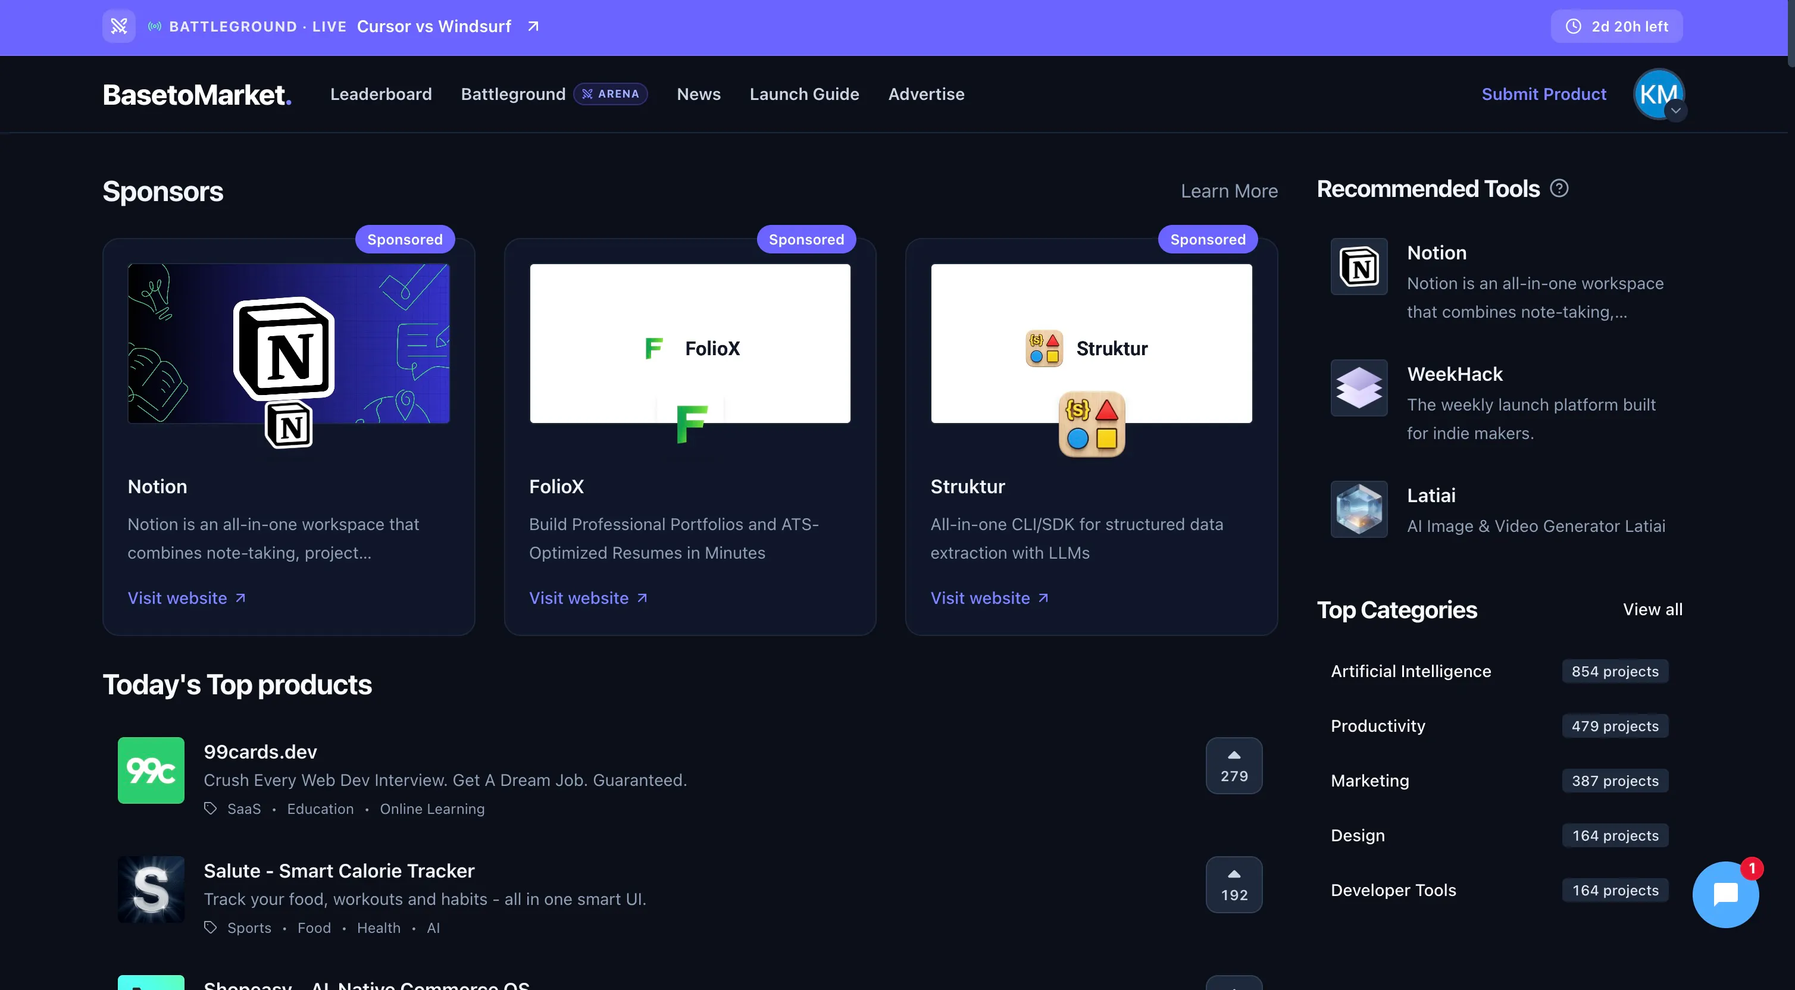Click the 99cards.dev green logo

coord(151,770)
